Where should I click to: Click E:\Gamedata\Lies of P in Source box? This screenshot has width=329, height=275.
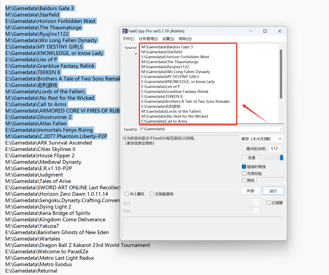[161, 86]
